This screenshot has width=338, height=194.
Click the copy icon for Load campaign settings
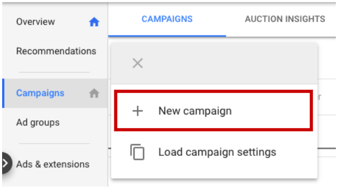tap(137, 152)
